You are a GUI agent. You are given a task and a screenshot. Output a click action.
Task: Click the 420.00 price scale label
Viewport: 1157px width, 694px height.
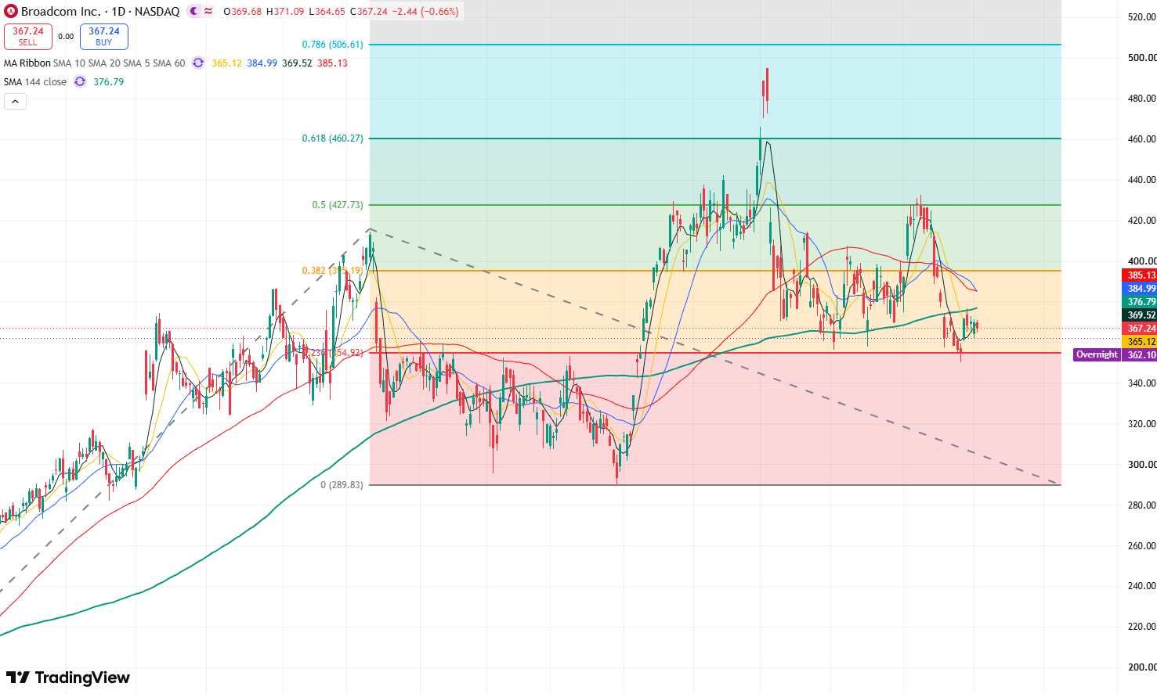1141,221
